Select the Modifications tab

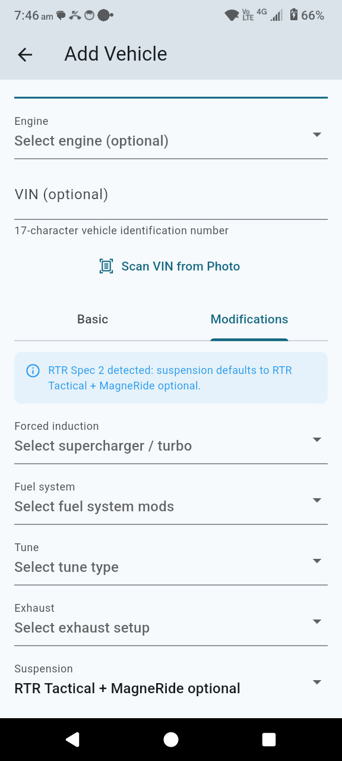pos(249,319)
